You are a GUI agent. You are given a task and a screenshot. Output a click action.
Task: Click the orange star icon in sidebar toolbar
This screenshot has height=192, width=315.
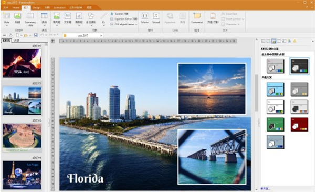tap(295, 41)
